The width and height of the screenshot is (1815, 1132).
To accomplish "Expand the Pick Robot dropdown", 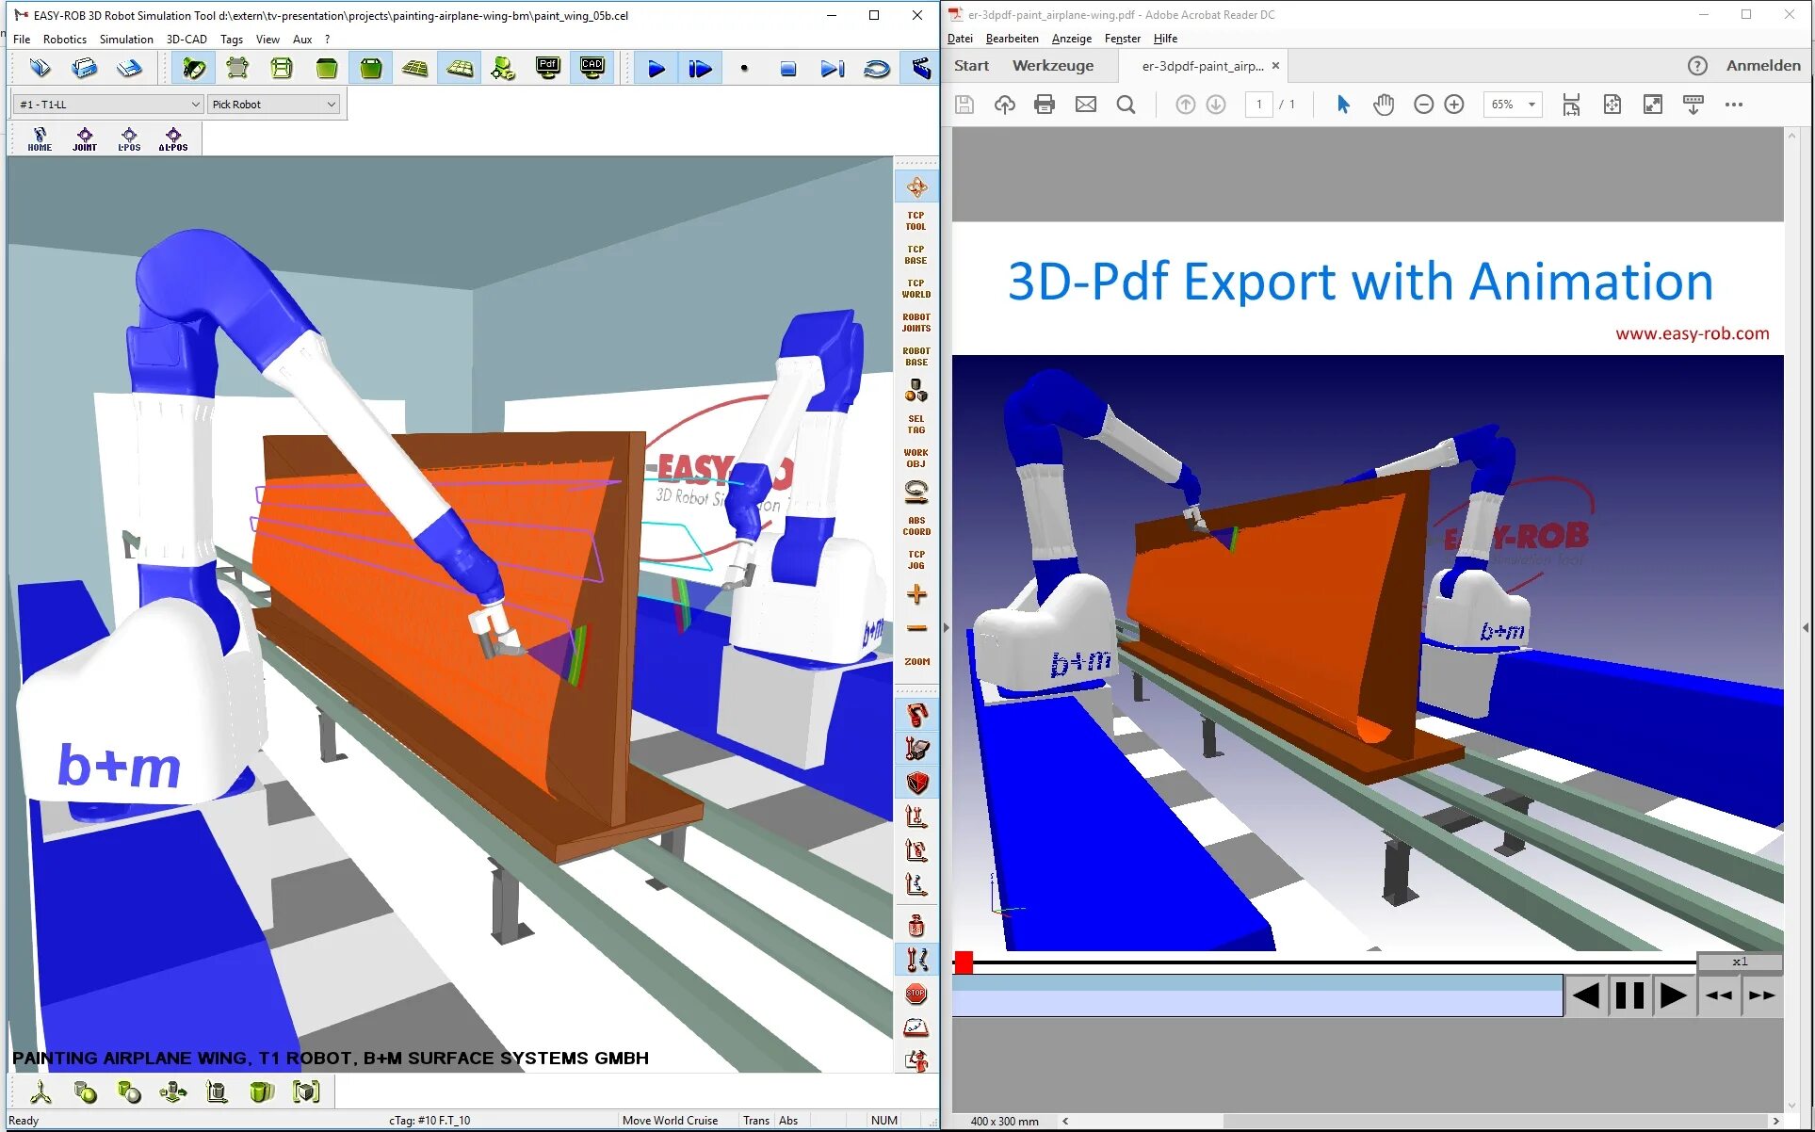I will 273,105.
